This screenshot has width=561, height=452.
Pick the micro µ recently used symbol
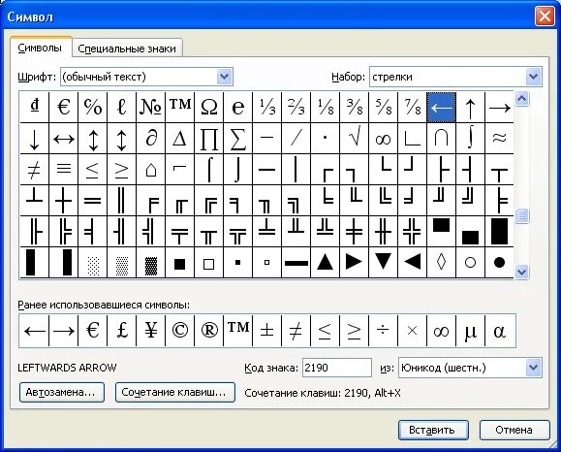tap(471, 331)
